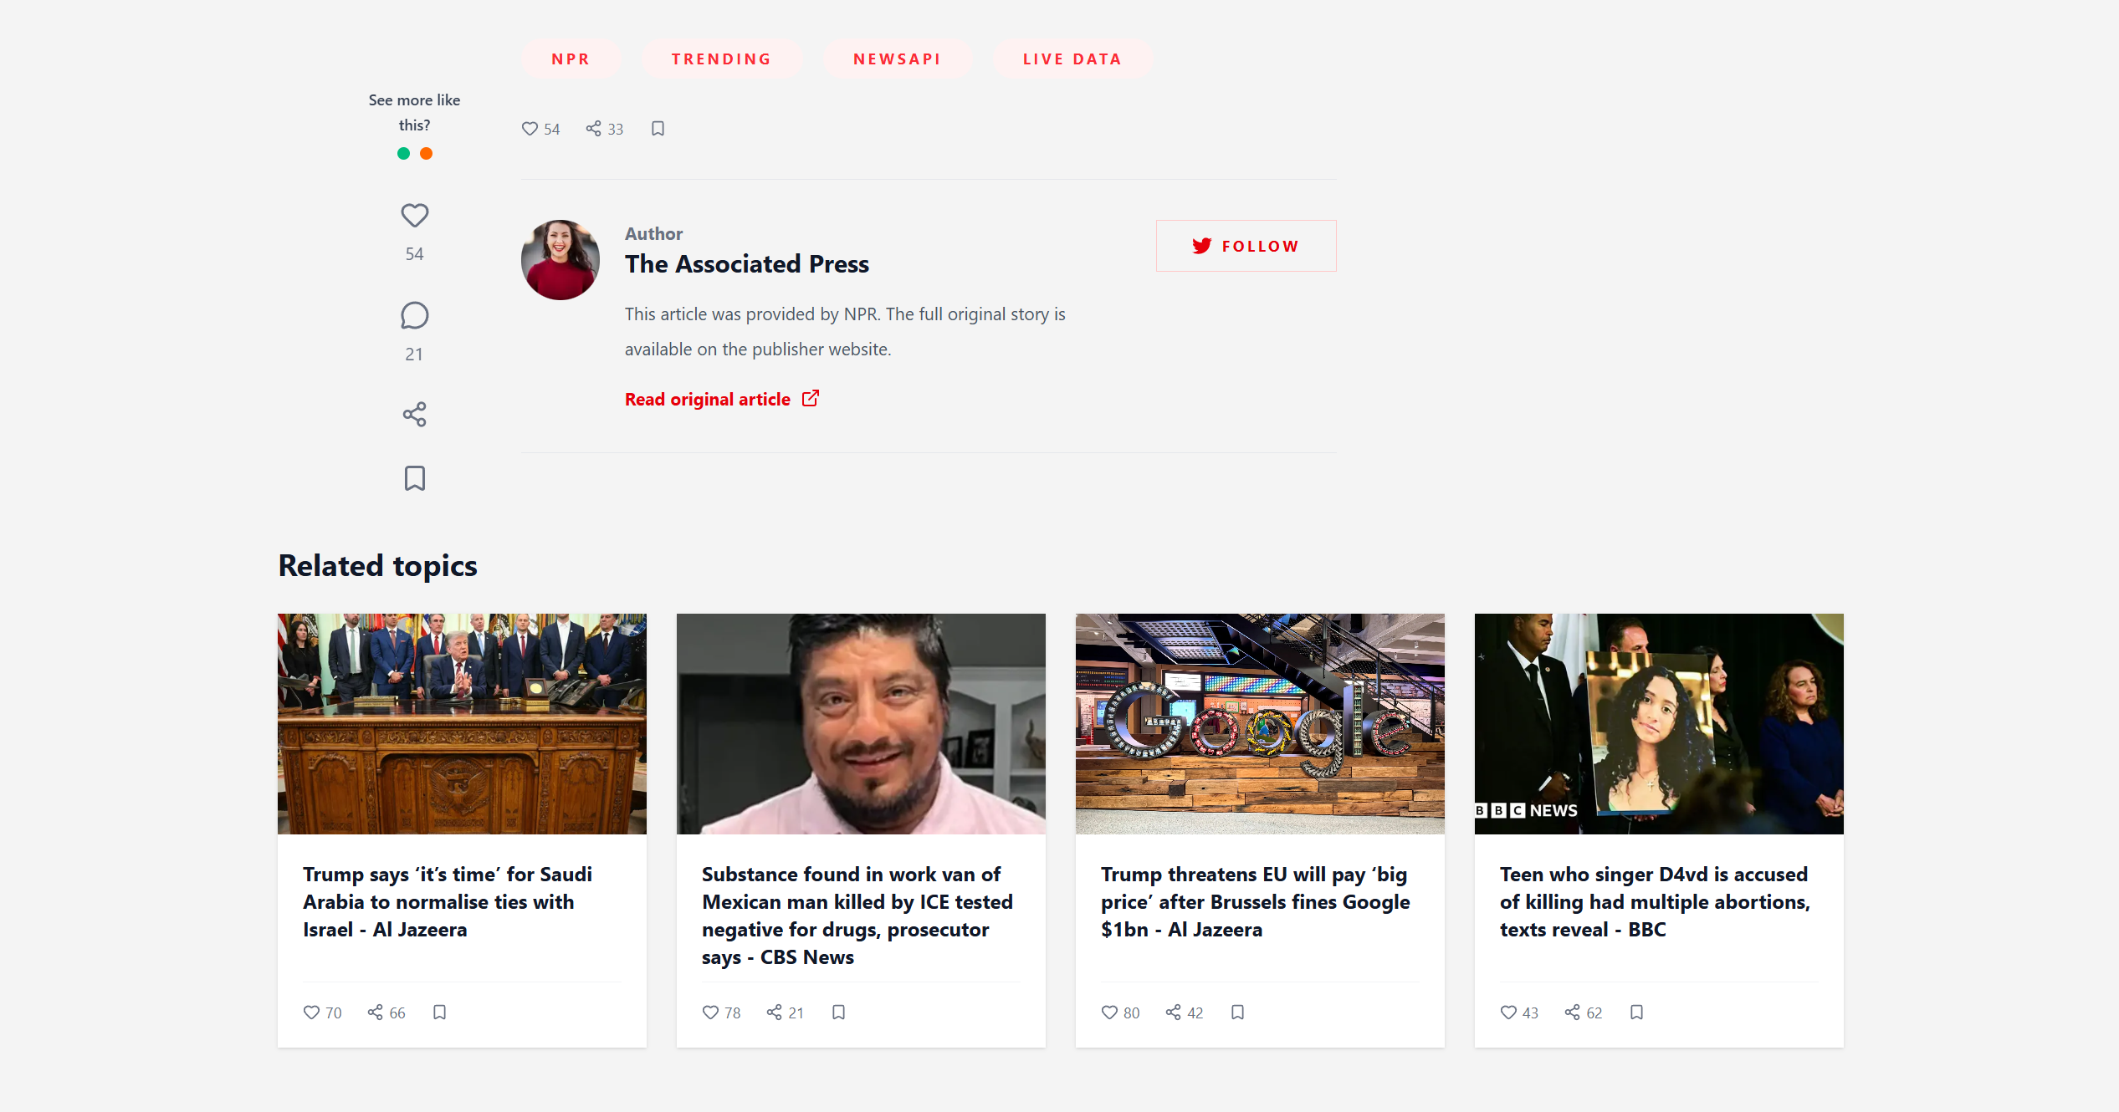This screenshot has height=1112, width=2119.
Task: Click share icon showing 33 under tags
Action: 593,129
